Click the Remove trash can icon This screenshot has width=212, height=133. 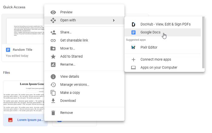[x=53, y=113]
